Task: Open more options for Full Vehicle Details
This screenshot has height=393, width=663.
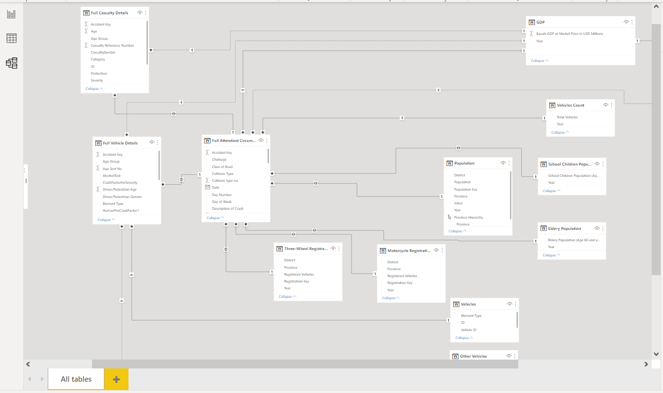Action: tap(158, 143)
